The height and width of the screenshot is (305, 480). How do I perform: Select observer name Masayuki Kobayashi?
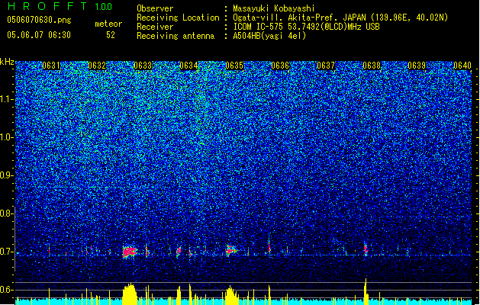point(274,8)
